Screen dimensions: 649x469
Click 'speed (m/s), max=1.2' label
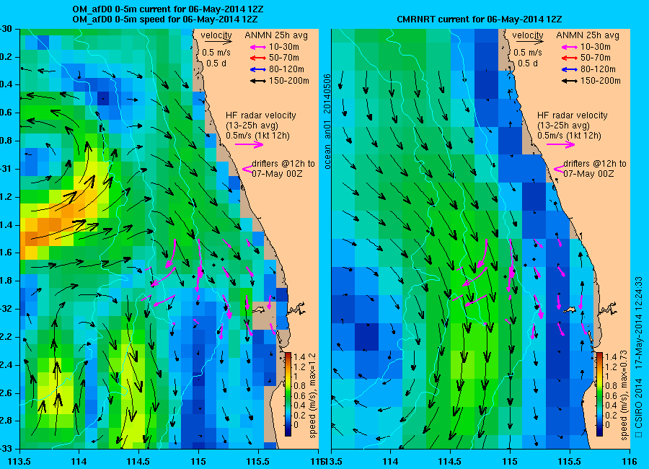coord(312,395)
